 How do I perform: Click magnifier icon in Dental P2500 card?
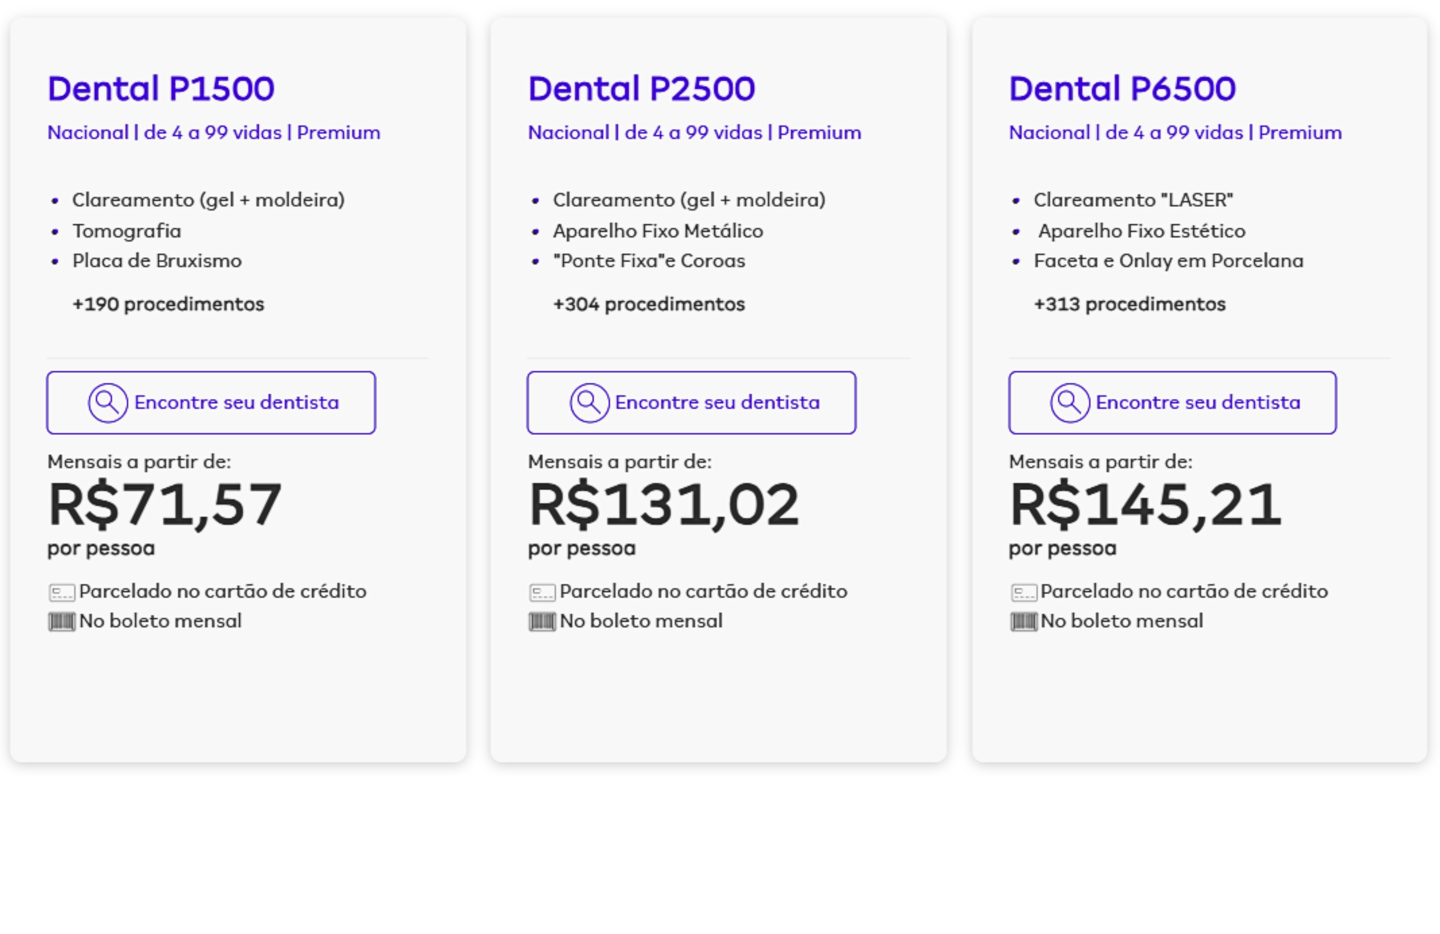pyautogui.click(x=589, y=403)
